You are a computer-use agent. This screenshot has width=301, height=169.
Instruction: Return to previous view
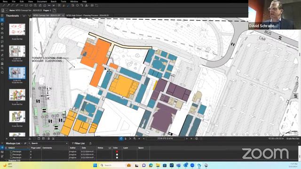pos(197,138)
